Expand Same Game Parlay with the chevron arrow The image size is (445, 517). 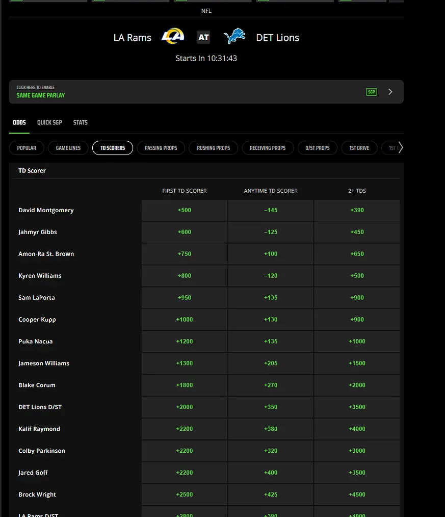tap(390, 92)
